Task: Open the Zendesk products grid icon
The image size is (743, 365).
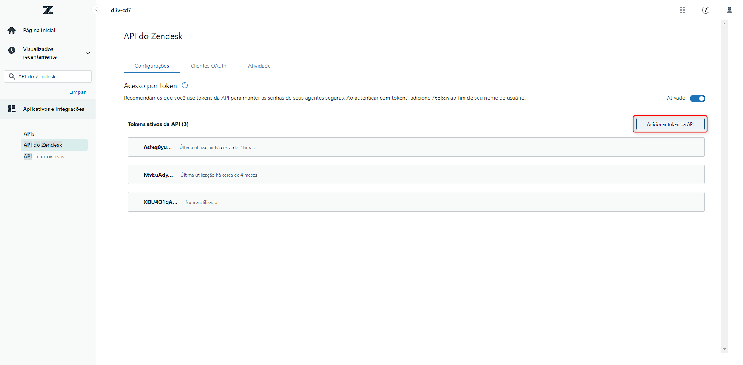Action: 683,10
